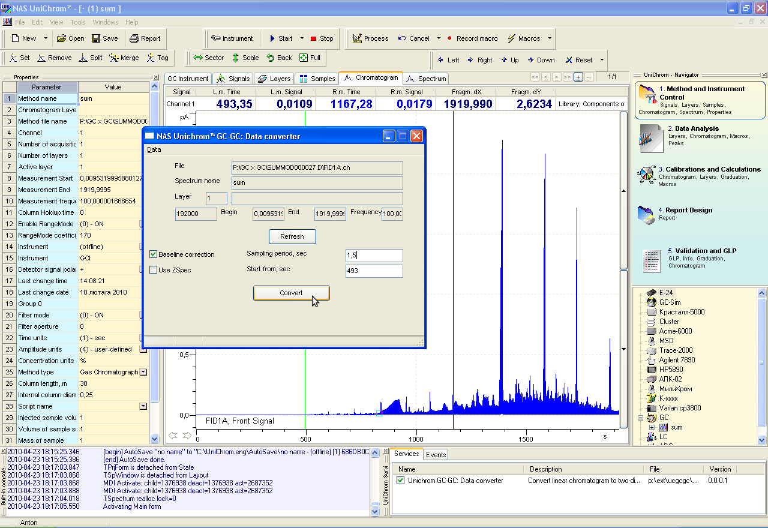The width and height of the screenshot is (768, 528).
Task: Switch to the GC Instrument tab
Action: click(x=188, y=79)
